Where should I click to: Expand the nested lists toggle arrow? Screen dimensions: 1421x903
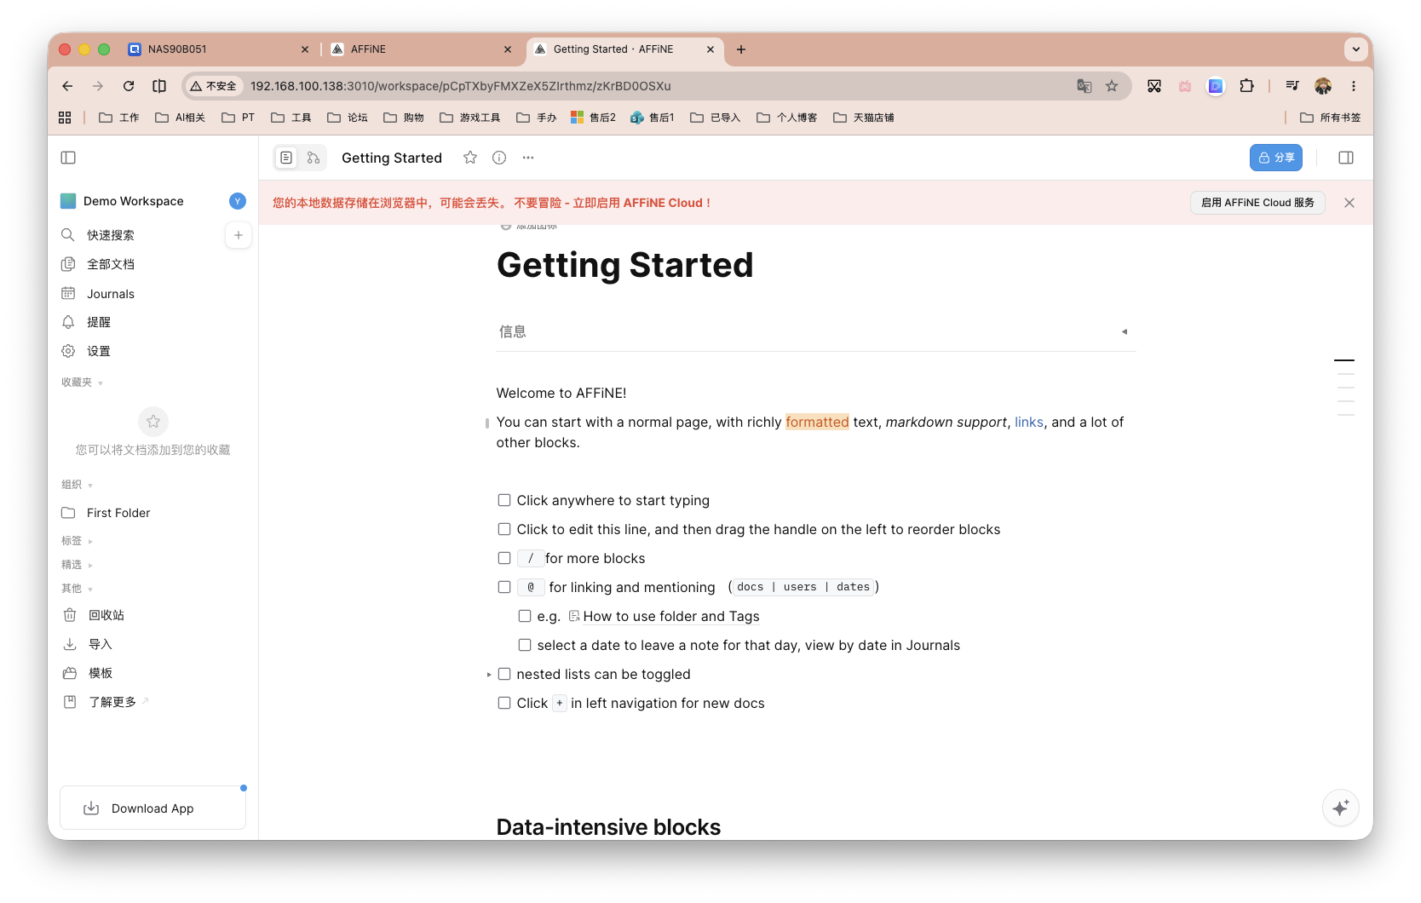tap(489, 675)
